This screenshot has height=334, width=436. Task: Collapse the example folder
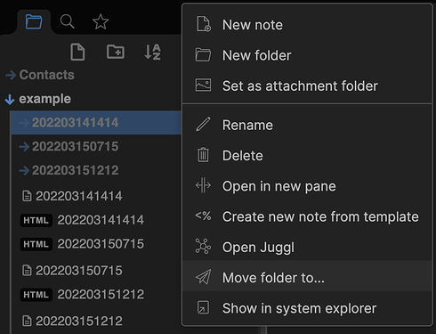click(38, 99)
